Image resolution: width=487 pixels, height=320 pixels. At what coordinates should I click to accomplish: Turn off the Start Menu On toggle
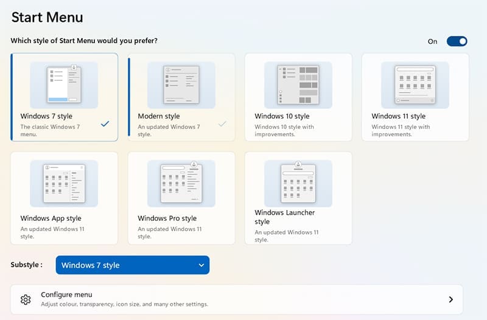click(457, 41)
